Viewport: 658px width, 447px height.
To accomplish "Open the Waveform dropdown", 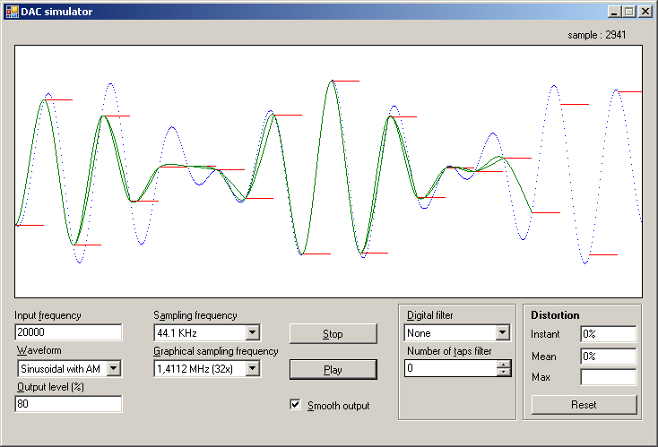I will point(113,369).
